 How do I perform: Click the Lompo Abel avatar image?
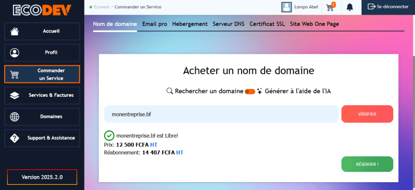tap(286, 7)
